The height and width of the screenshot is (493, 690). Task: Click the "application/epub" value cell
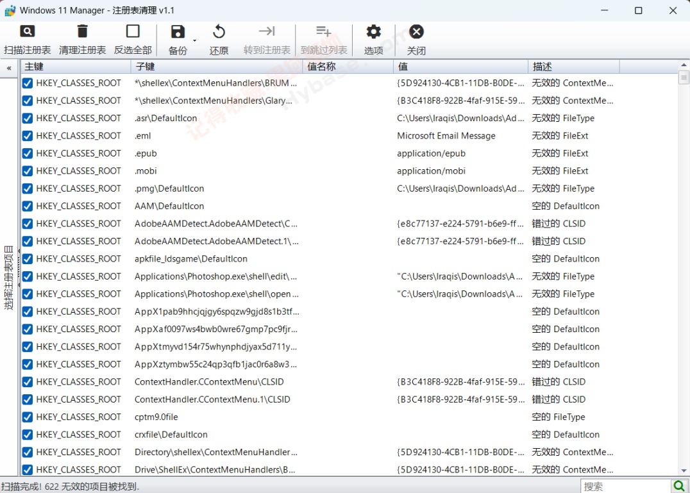pos(431,153)
